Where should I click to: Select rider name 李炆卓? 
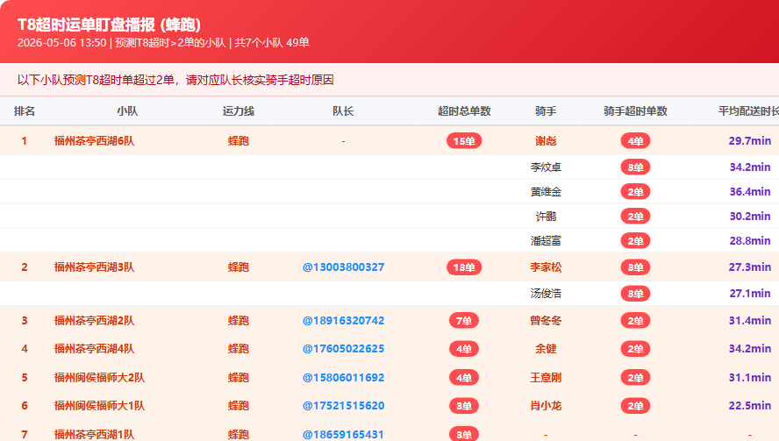[546, 167]
